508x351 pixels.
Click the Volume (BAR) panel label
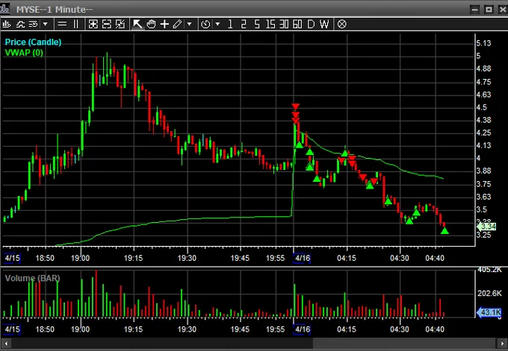click(32, 278)
